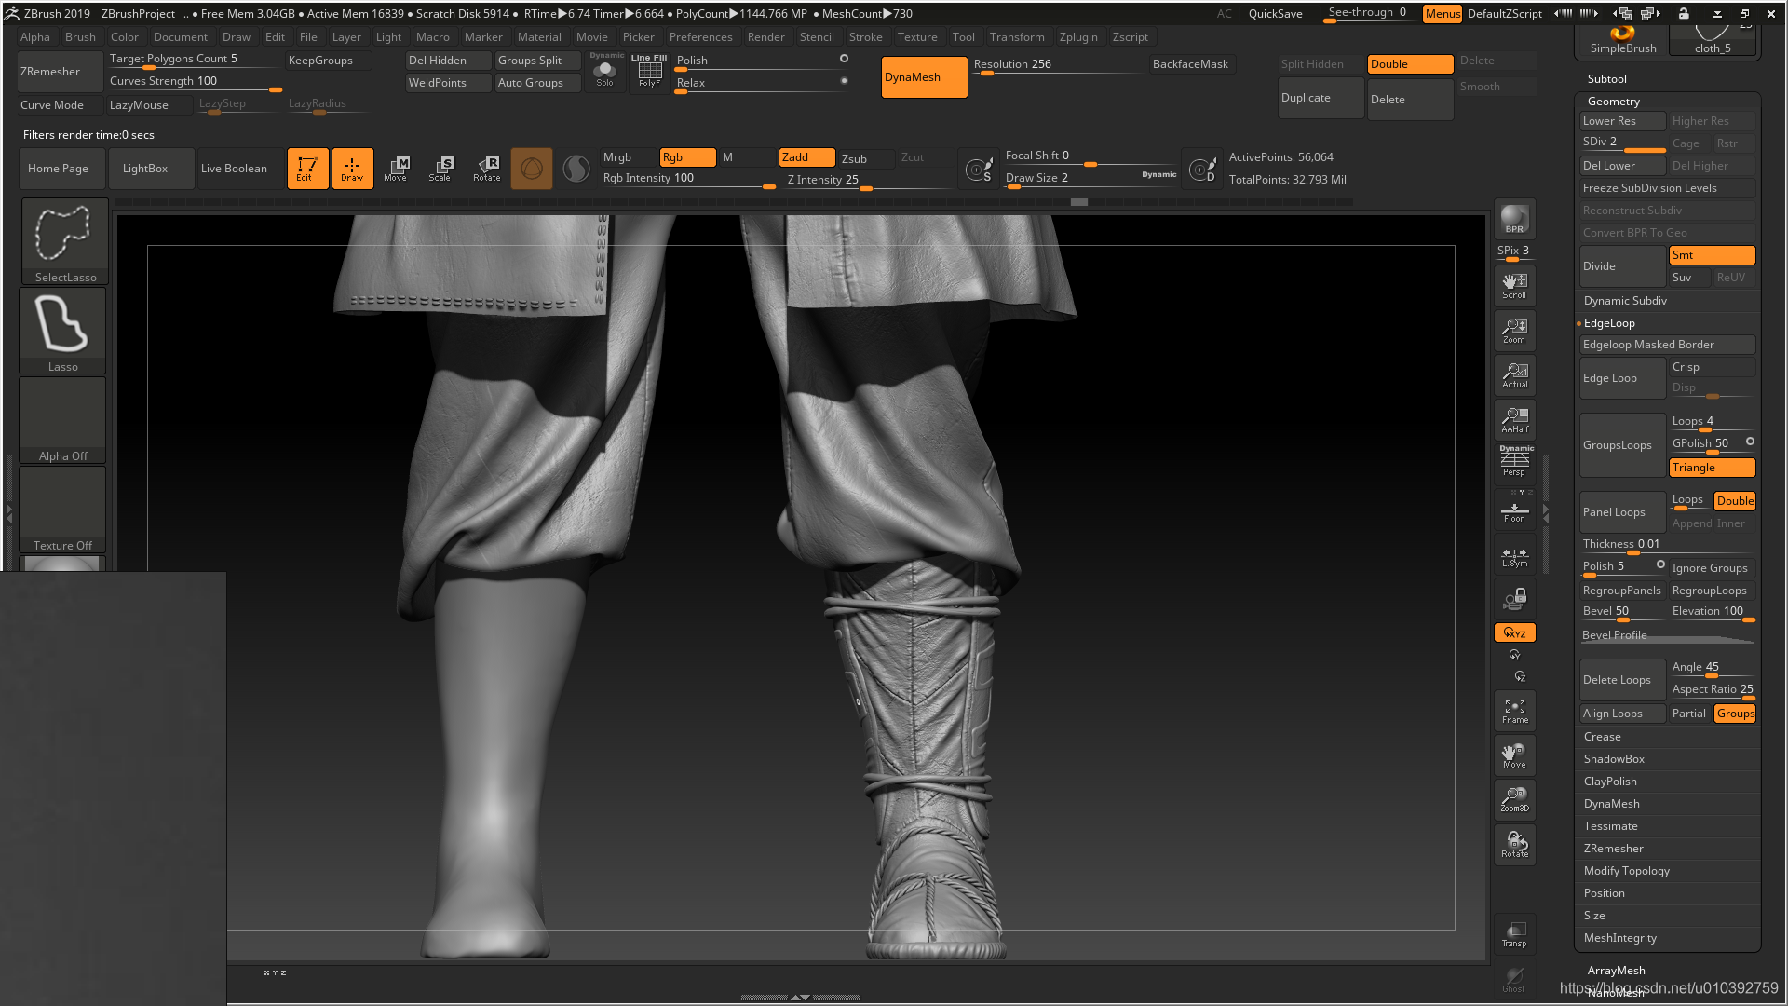The image size is (1788, 1006).
Task: Open the Zplugin menu
Action: 1078,37
